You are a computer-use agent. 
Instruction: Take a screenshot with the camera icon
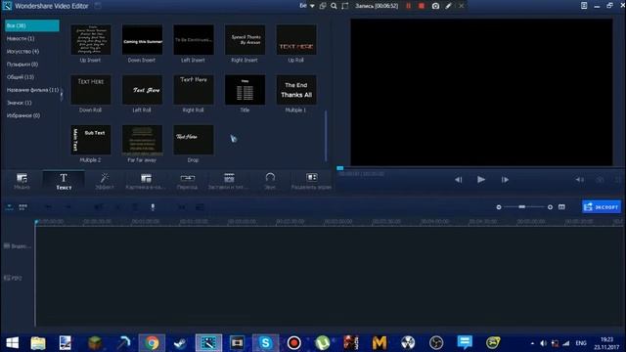coord(435,6)
